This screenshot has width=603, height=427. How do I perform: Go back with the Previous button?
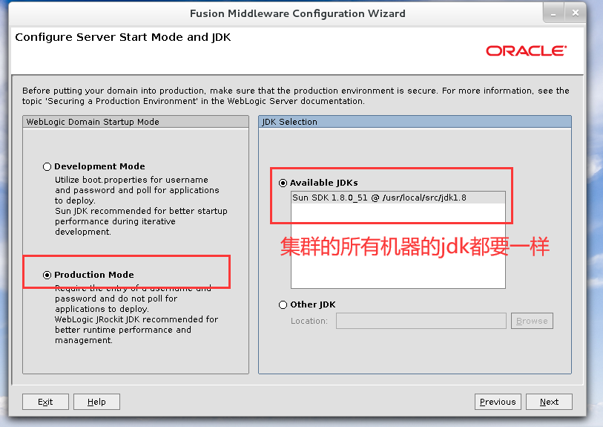click(x=498, y=402)
